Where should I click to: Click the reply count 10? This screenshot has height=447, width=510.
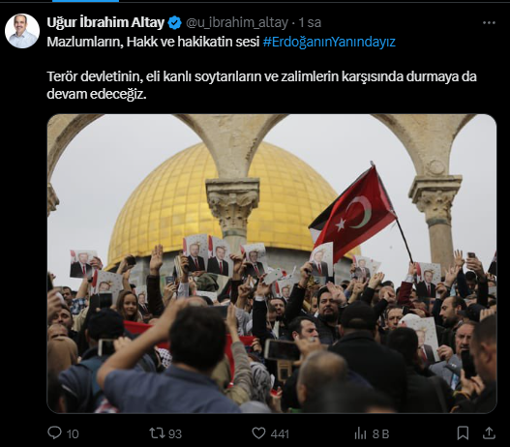click(73, 434)
